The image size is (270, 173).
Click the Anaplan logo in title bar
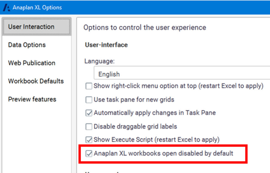pyautogui.click(x=6, y=7)
